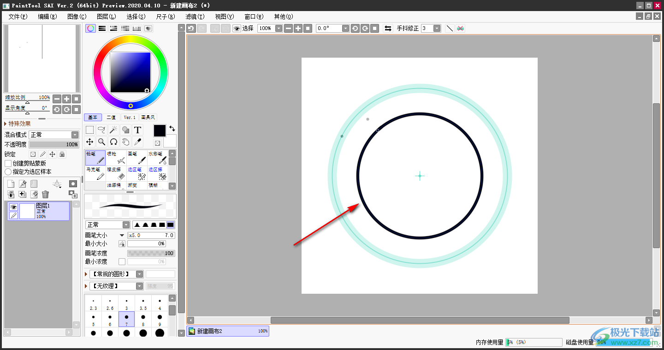Select the rectangular selection tool

89,130
